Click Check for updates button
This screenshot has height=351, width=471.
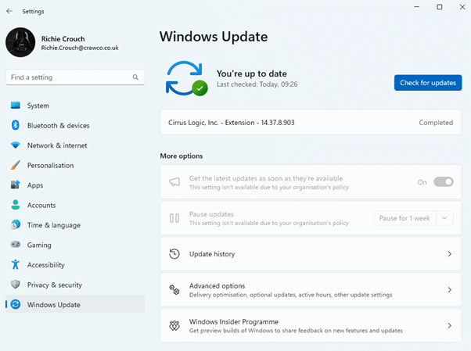point(428,83)
